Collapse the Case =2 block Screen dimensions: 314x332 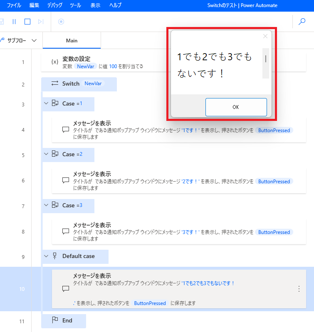(x=46, y=154)
